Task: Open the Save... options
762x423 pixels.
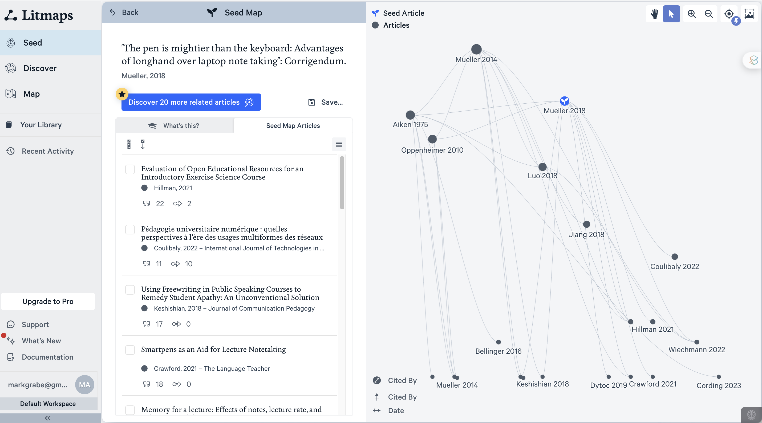Action: 325,102
